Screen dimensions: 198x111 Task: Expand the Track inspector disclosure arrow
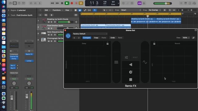point(9,15)
